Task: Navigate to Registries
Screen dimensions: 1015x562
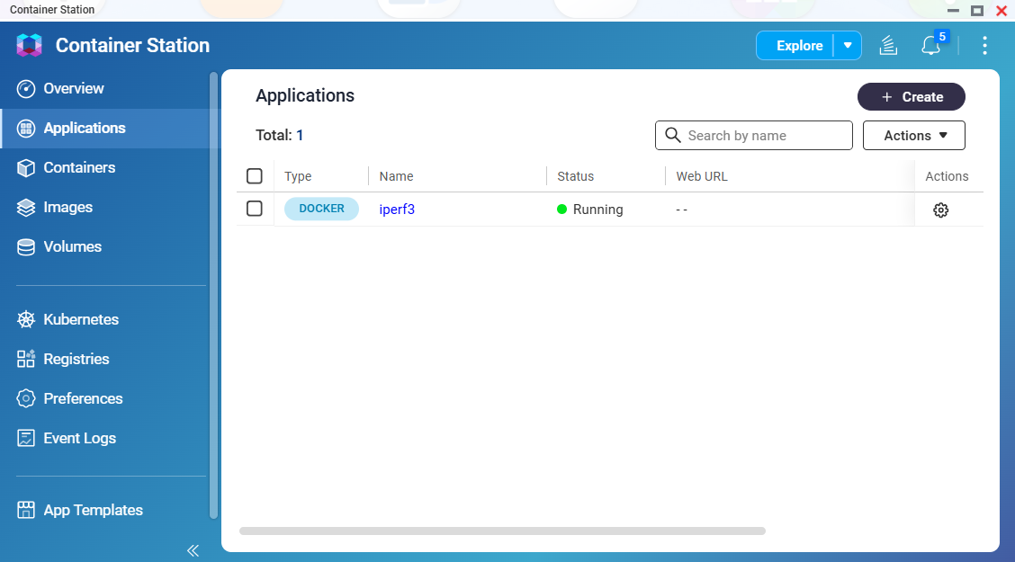Action: tap(76, 359)
